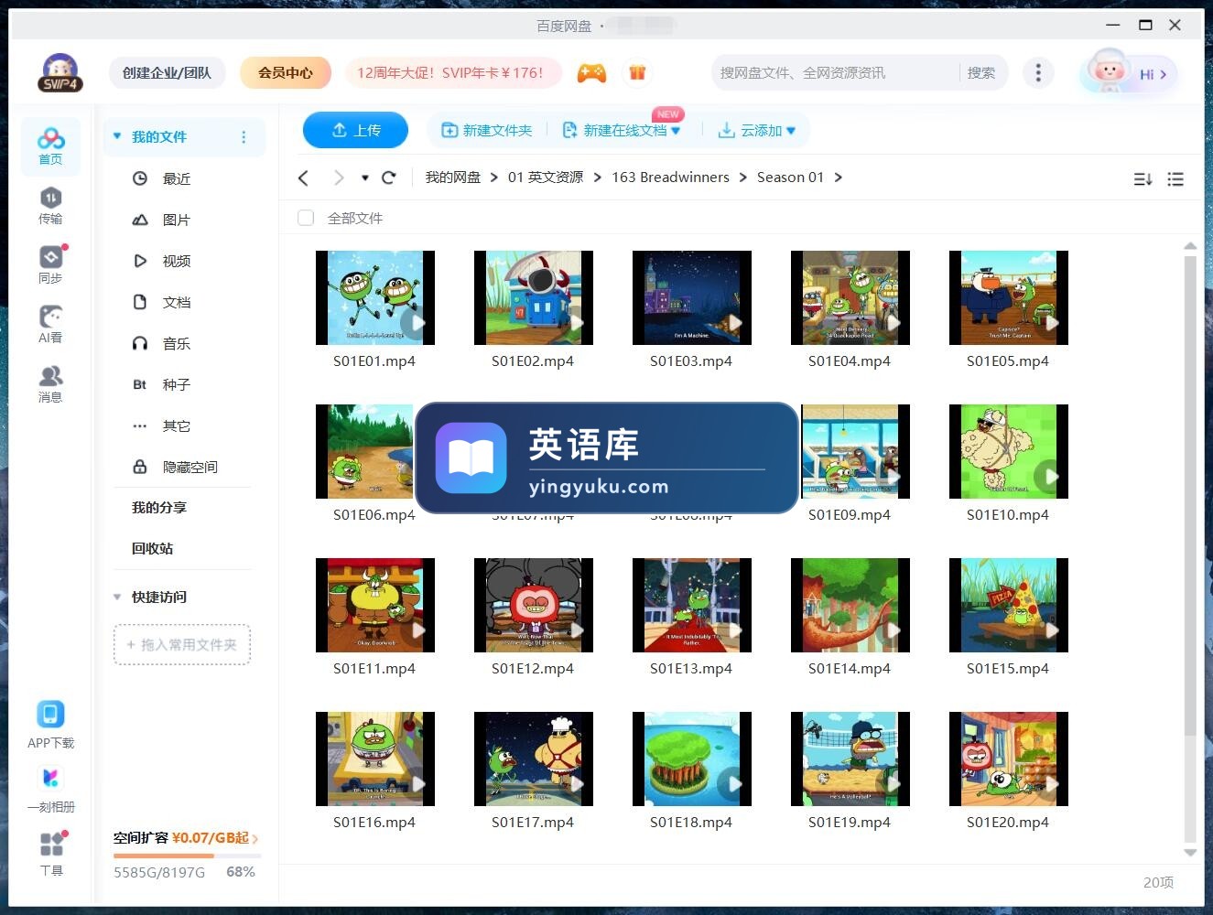Expand chevron after 01 英文资源 breadcrumb
This screenshot has height=915, width=1213.
597,178
